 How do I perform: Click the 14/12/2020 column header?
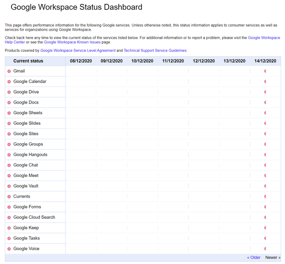(x=265, y=61)
